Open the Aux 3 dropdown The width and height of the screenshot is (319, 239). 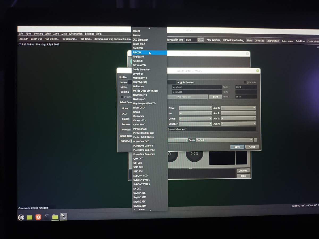click(238, 119)
